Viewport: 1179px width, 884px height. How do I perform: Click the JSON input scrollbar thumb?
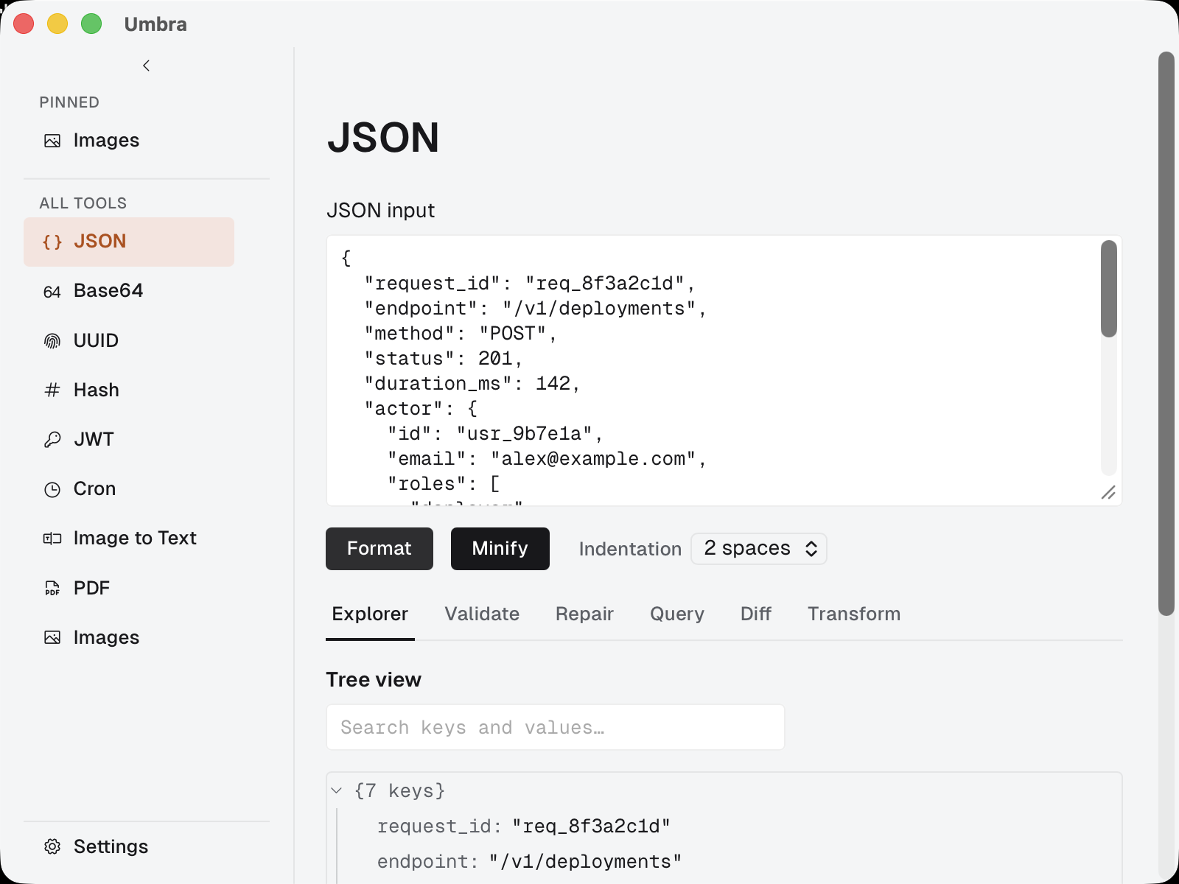pos(1109,289)
